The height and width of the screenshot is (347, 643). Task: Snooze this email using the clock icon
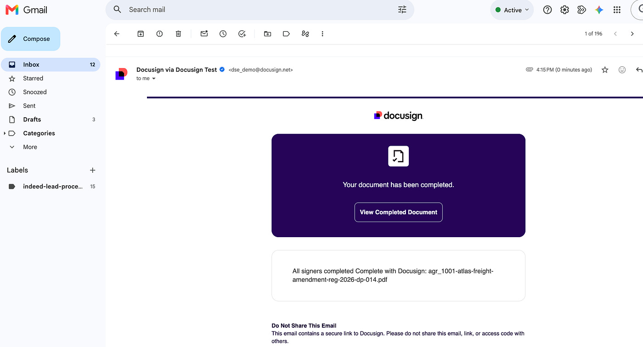click(223, 34)
